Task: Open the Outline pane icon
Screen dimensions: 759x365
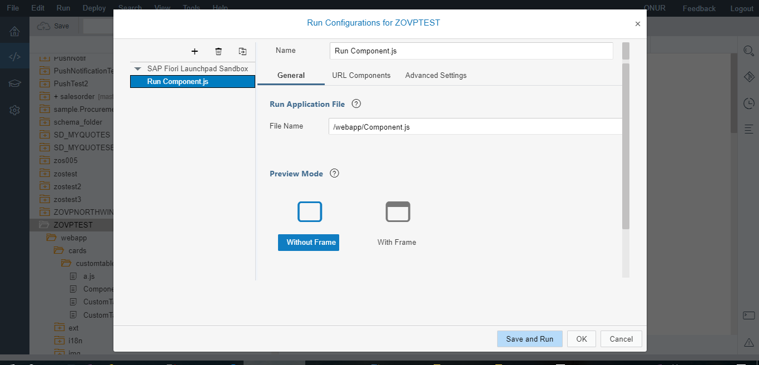Action: [748, 129]
